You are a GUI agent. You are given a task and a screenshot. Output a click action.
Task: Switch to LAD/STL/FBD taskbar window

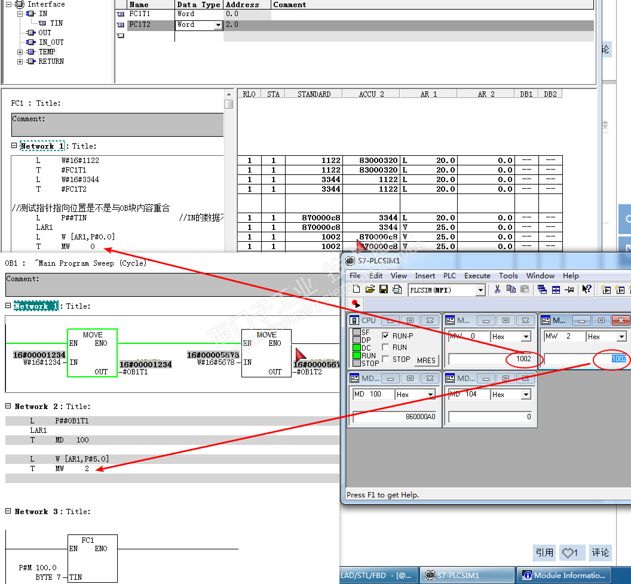(x=379, y=575)
